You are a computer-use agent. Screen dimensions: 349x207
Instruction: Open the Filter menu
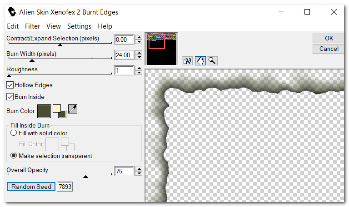tap(32, 26)
